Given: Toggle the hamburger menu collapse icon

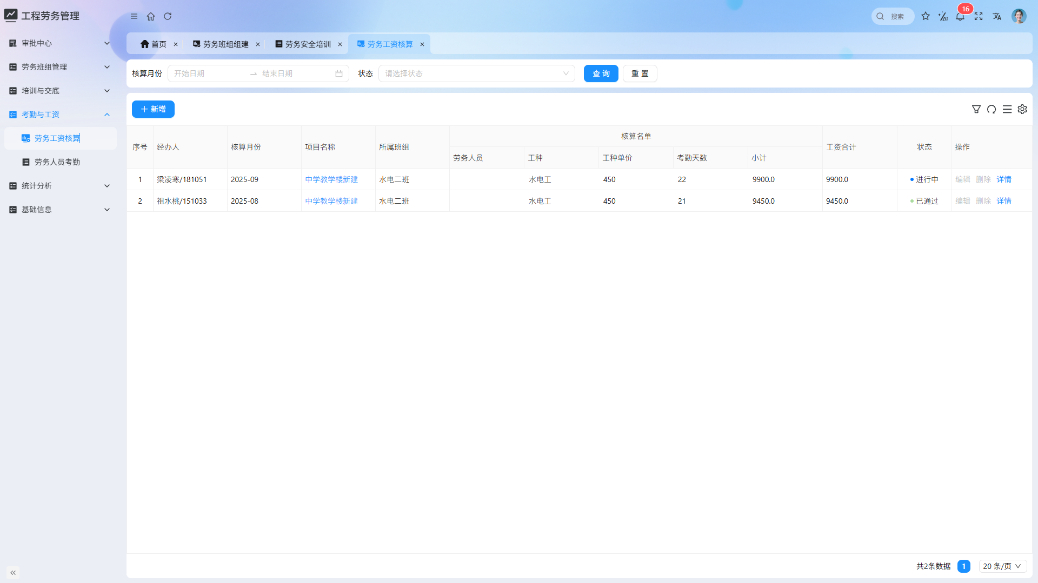Looking at the screenshot, I should coord(134,16).
